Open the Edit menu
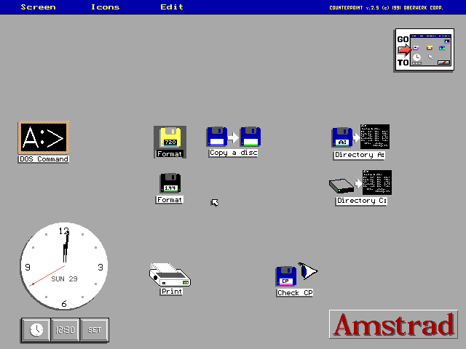The height and width of the screenshot is (349, 466). [172, 7]
